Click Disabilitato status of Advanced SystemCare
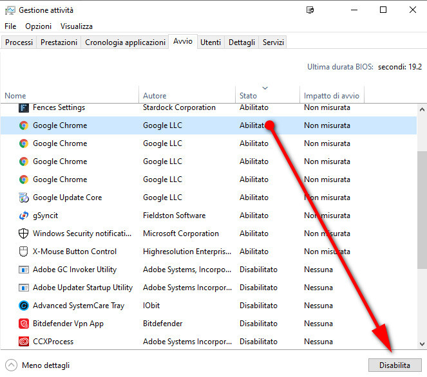The height and width of the screenshot is (377, 427). [x=258, y=306]
